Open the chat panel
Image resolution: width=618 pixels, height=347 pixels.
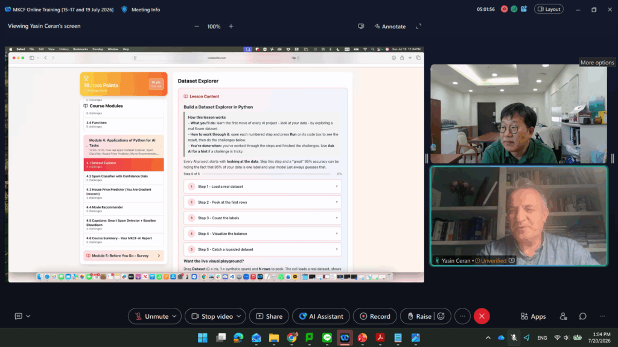(x=582, y=316)
